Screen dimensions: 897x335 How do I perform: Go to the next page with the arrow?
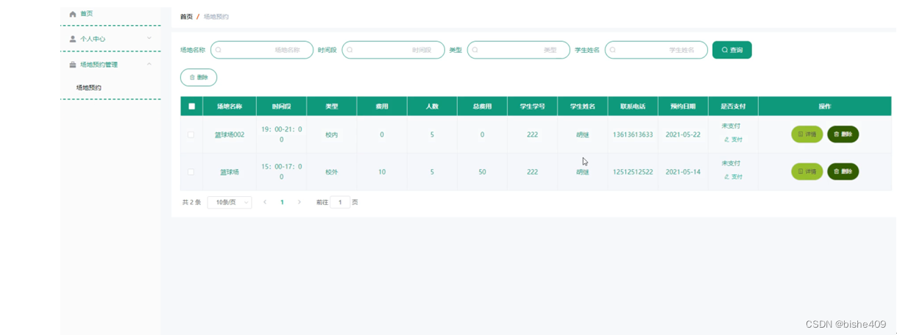pos(299,202)
